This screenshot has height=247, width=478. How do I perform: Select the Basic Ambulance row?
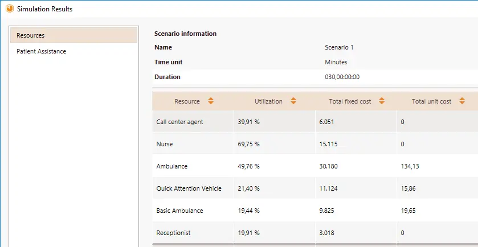coord(315,211)
